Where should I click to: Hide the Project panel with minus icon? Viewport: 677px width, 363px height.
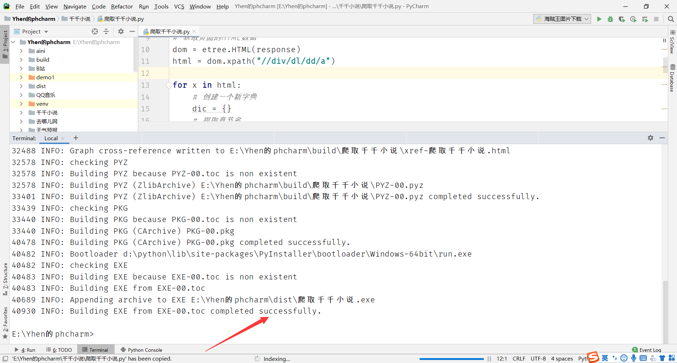coord(132,31)
